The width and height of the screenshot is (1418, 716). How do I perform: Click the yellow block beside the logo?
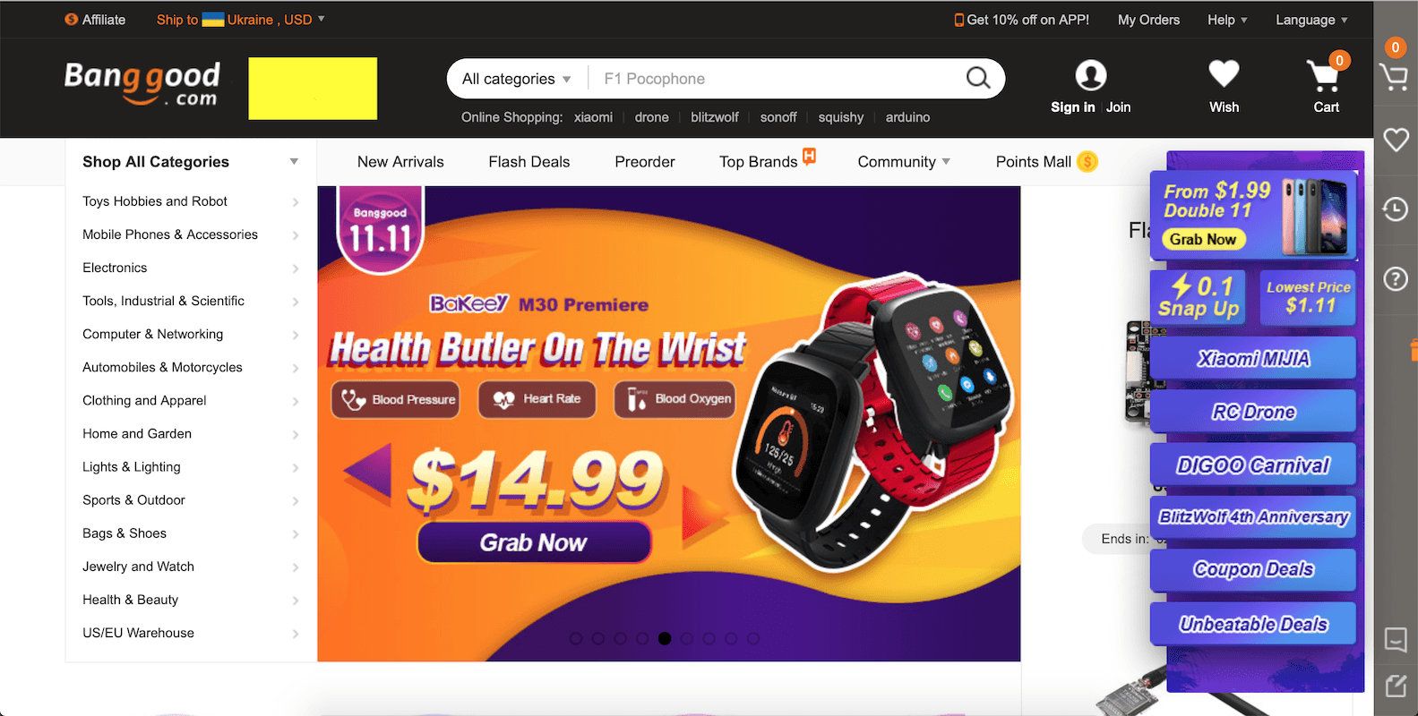click(313, 88)
